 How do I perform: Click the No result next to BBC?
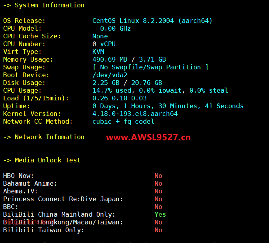pos(158,207)
